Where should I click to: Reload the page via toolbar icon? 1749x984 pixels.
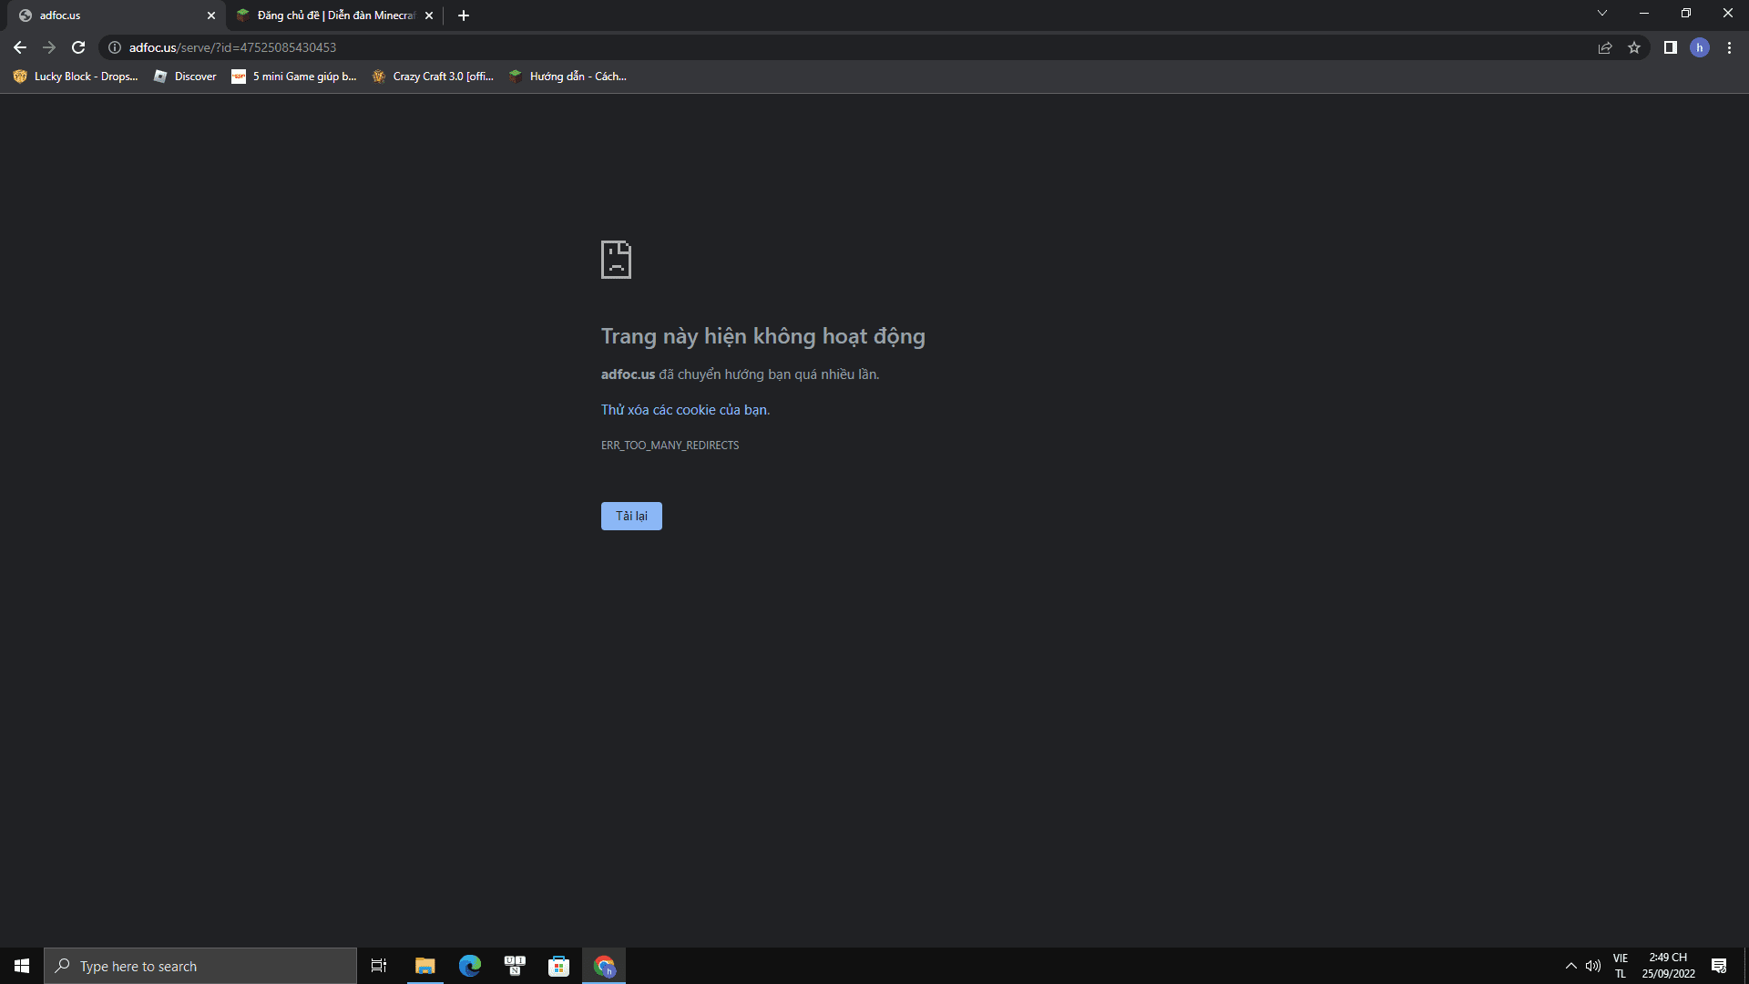(x=78, y=47)
